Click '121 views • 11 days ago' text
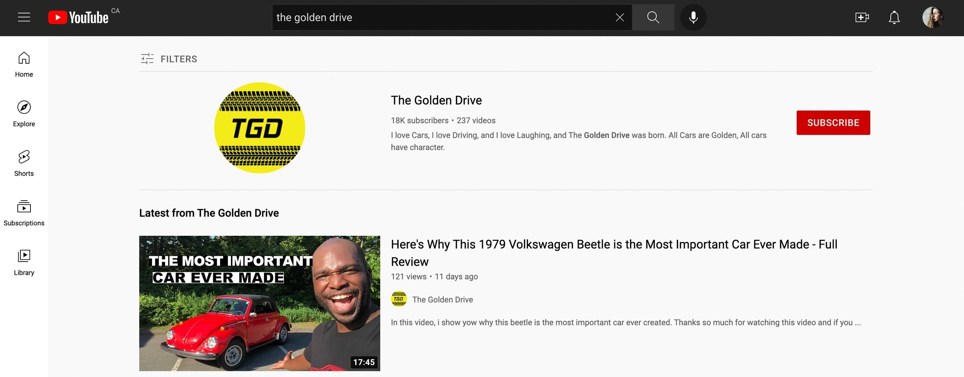964x377 pixels. [434, 276]
